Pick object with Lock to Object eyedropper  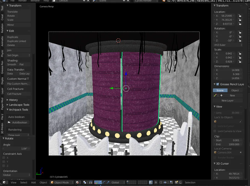[x=241, y=121]
